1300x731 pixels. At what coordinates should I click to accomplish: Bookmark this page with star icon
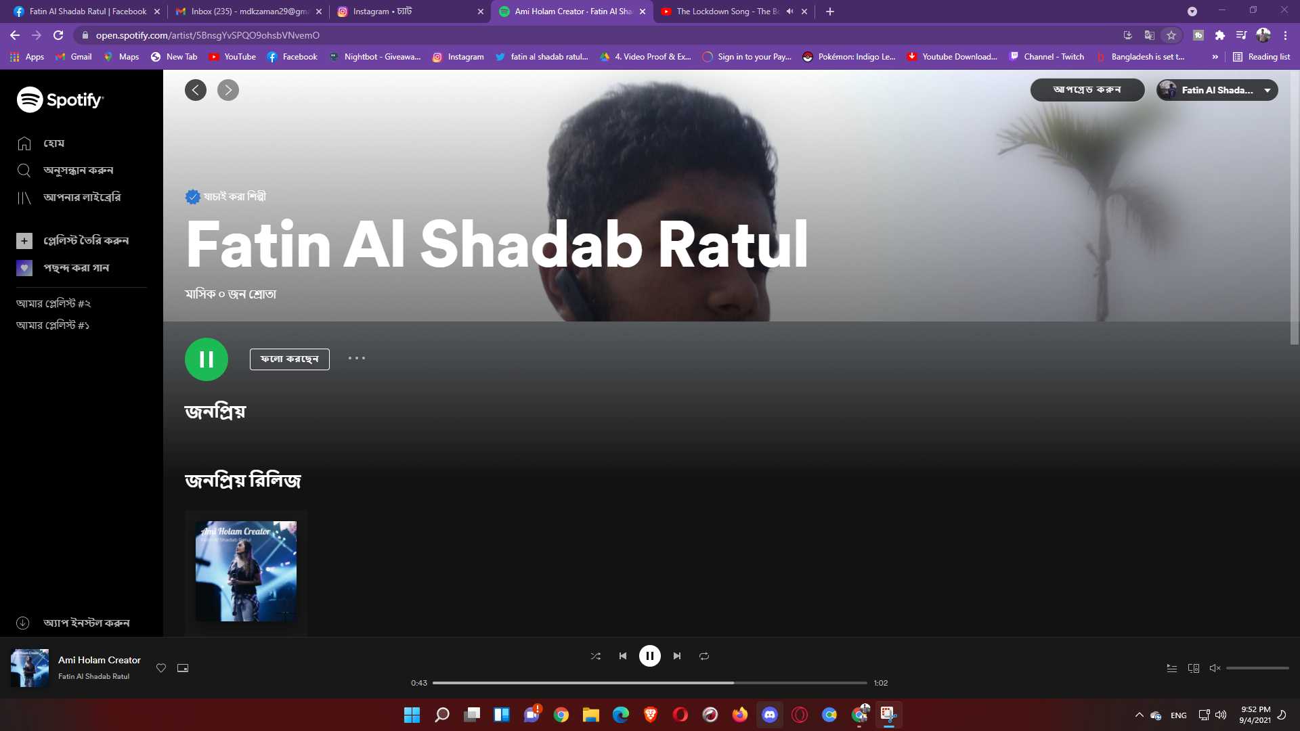point(1171,35)
